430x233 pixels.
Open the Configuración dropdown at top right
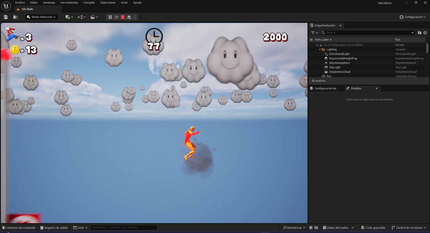(412, 17)
